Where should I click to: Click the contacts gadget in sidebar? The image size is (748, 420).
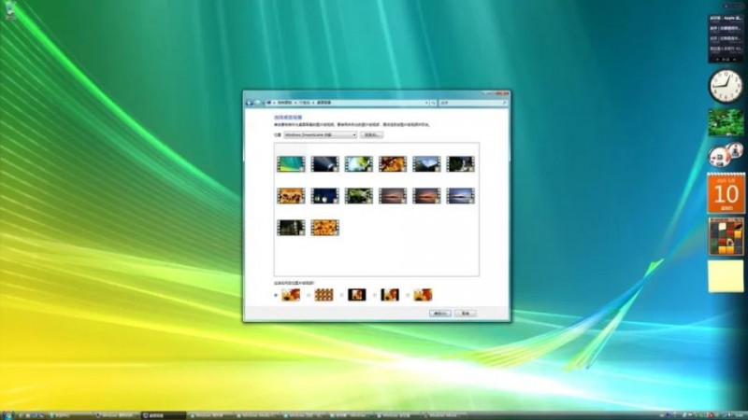726,154
